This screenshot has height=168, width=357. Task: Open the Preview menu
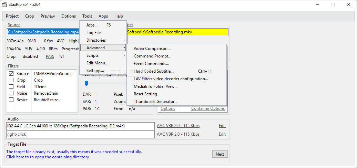[x=48, y=16]
